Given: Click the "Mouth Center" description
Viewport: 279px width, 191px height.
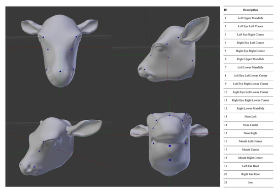Looking at the screenshot, I should click(x=251, y=150).
